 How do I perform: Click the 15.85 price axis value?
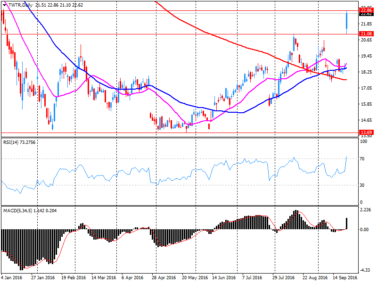click(x=367, y=104)
